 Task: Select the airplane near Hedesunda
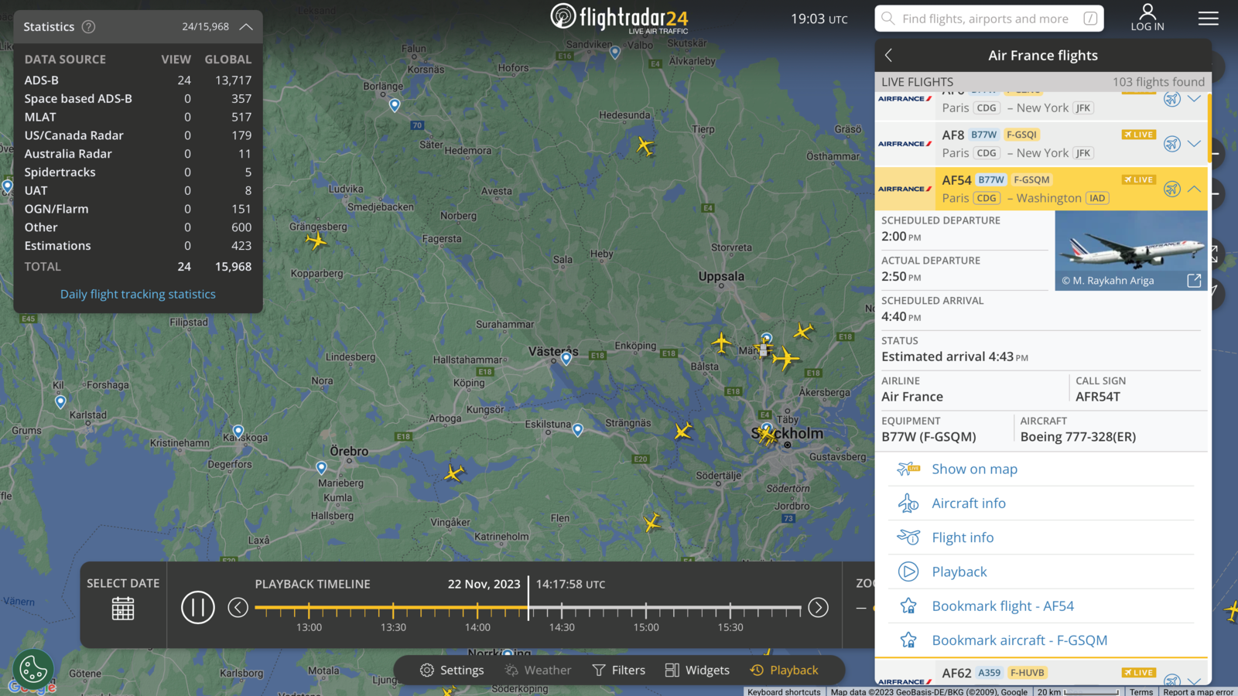click(x=645, y=145)
